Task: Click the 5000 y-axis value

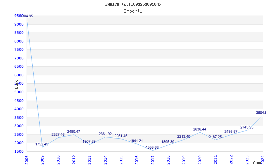Action: coord(19,92)
